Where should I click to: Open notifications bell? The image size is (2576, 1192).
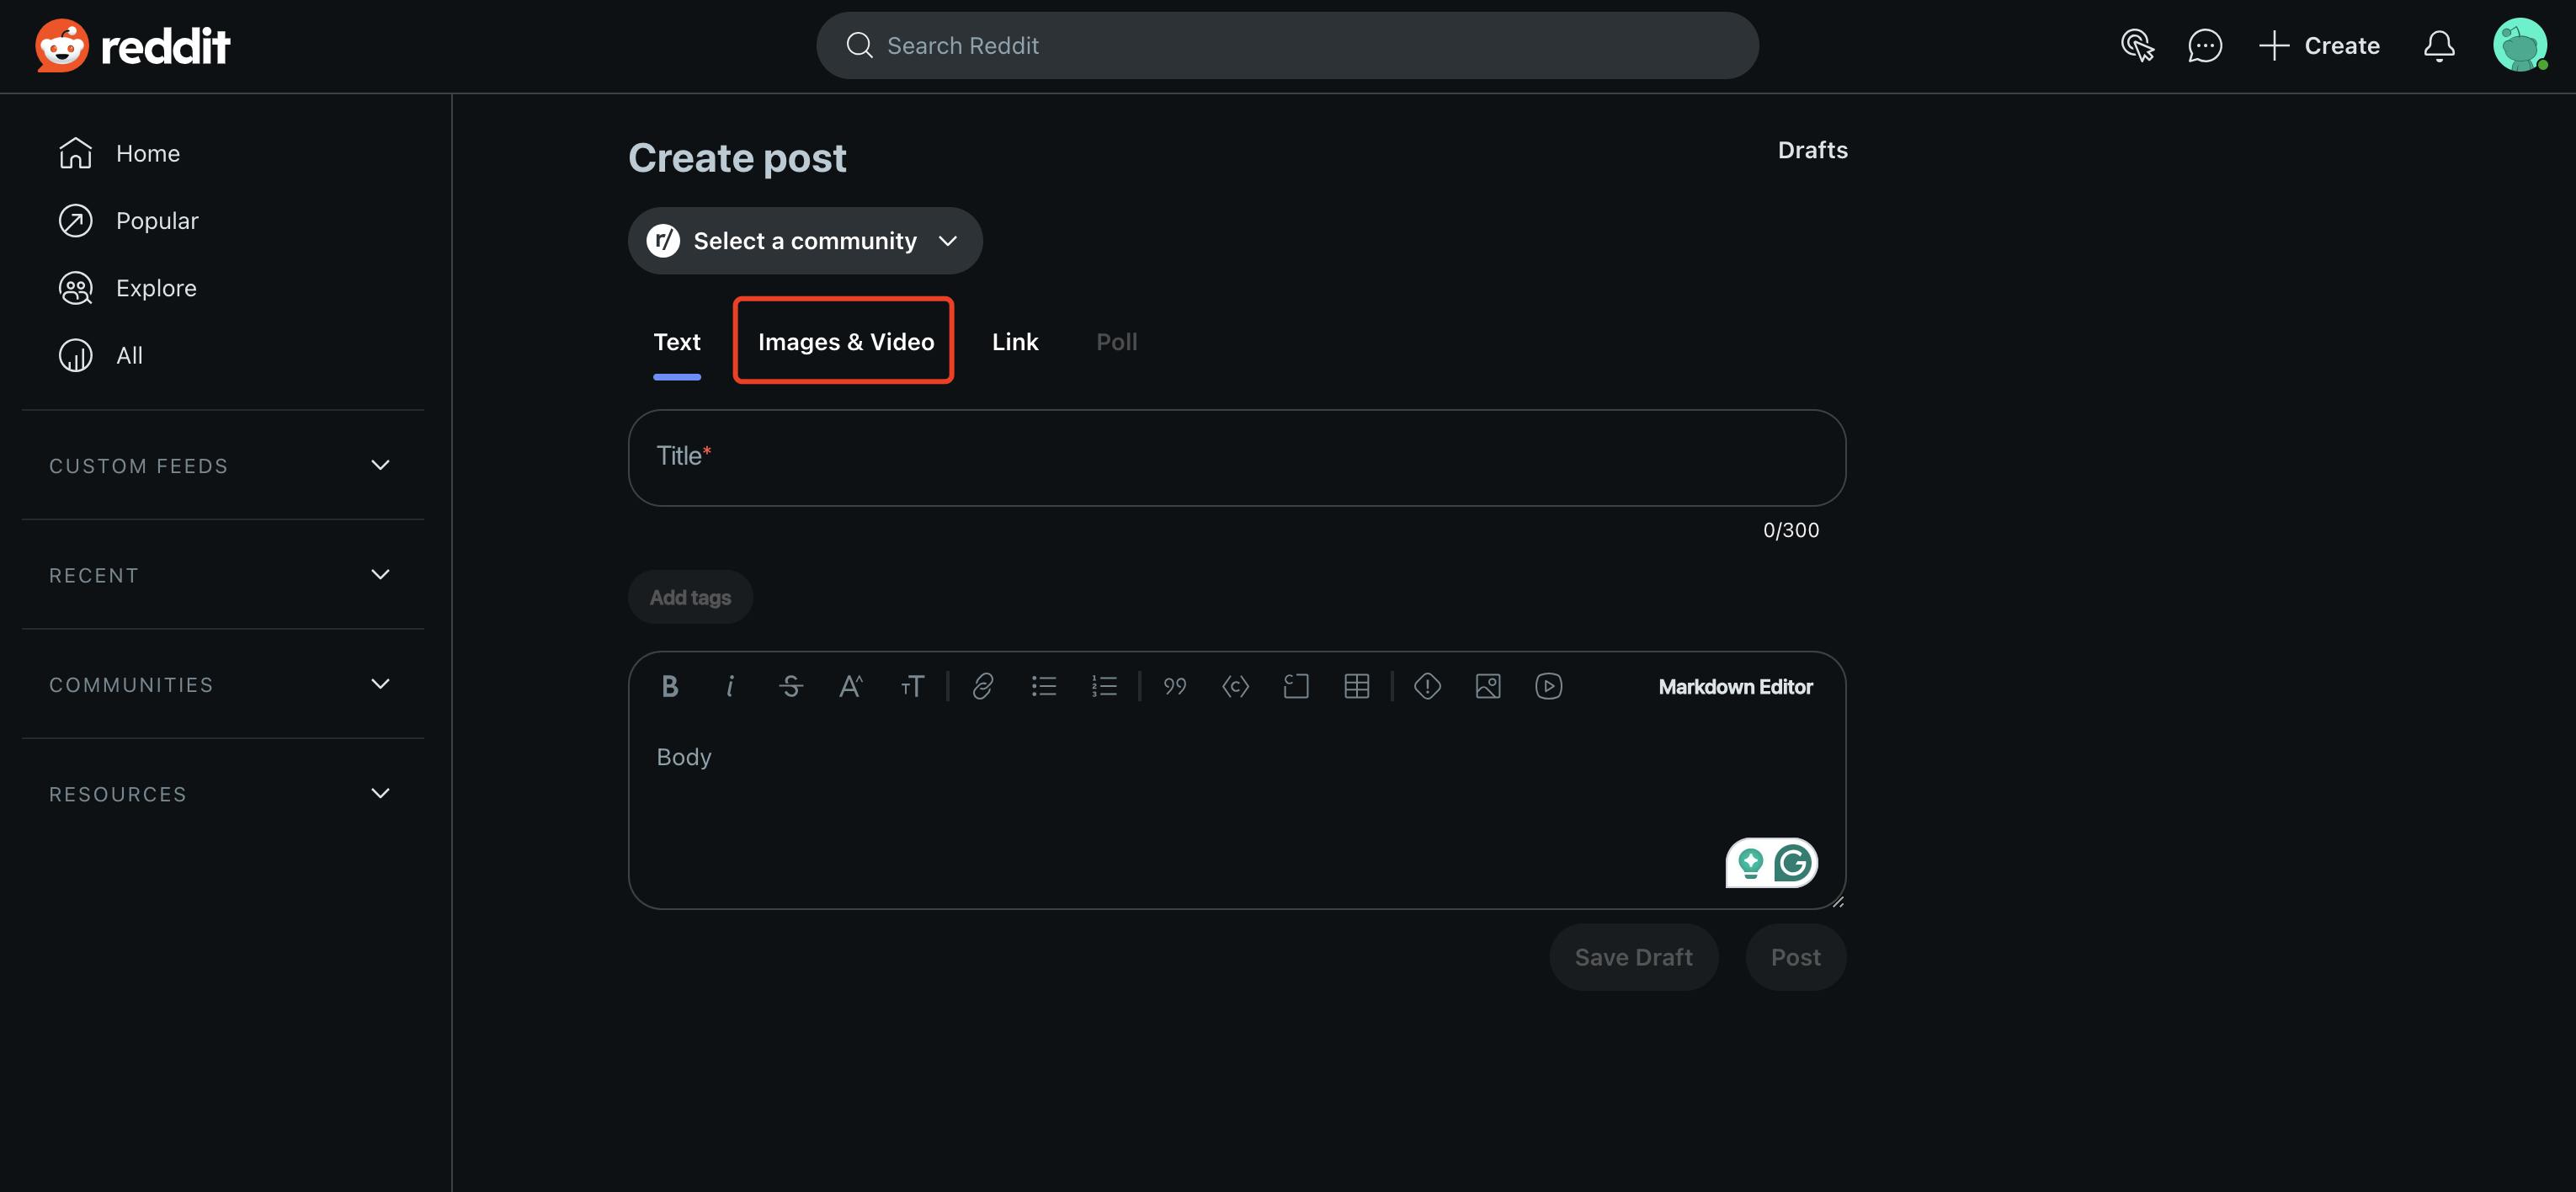(x=2438, y=46)
